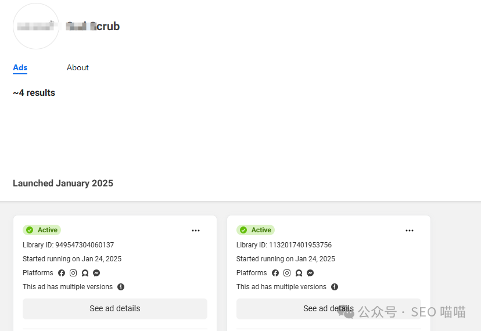
Task: Switch to the About tab
Action: [78, 67]
